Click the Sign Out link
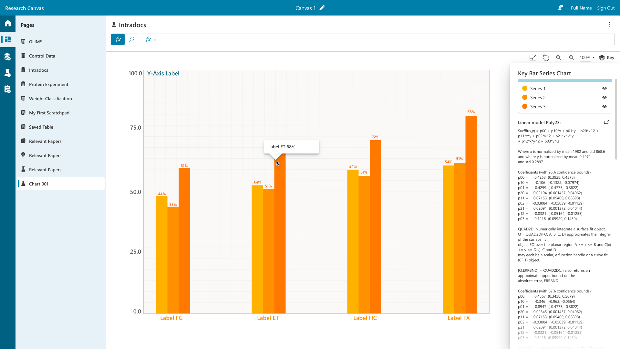 coord(606,8)
